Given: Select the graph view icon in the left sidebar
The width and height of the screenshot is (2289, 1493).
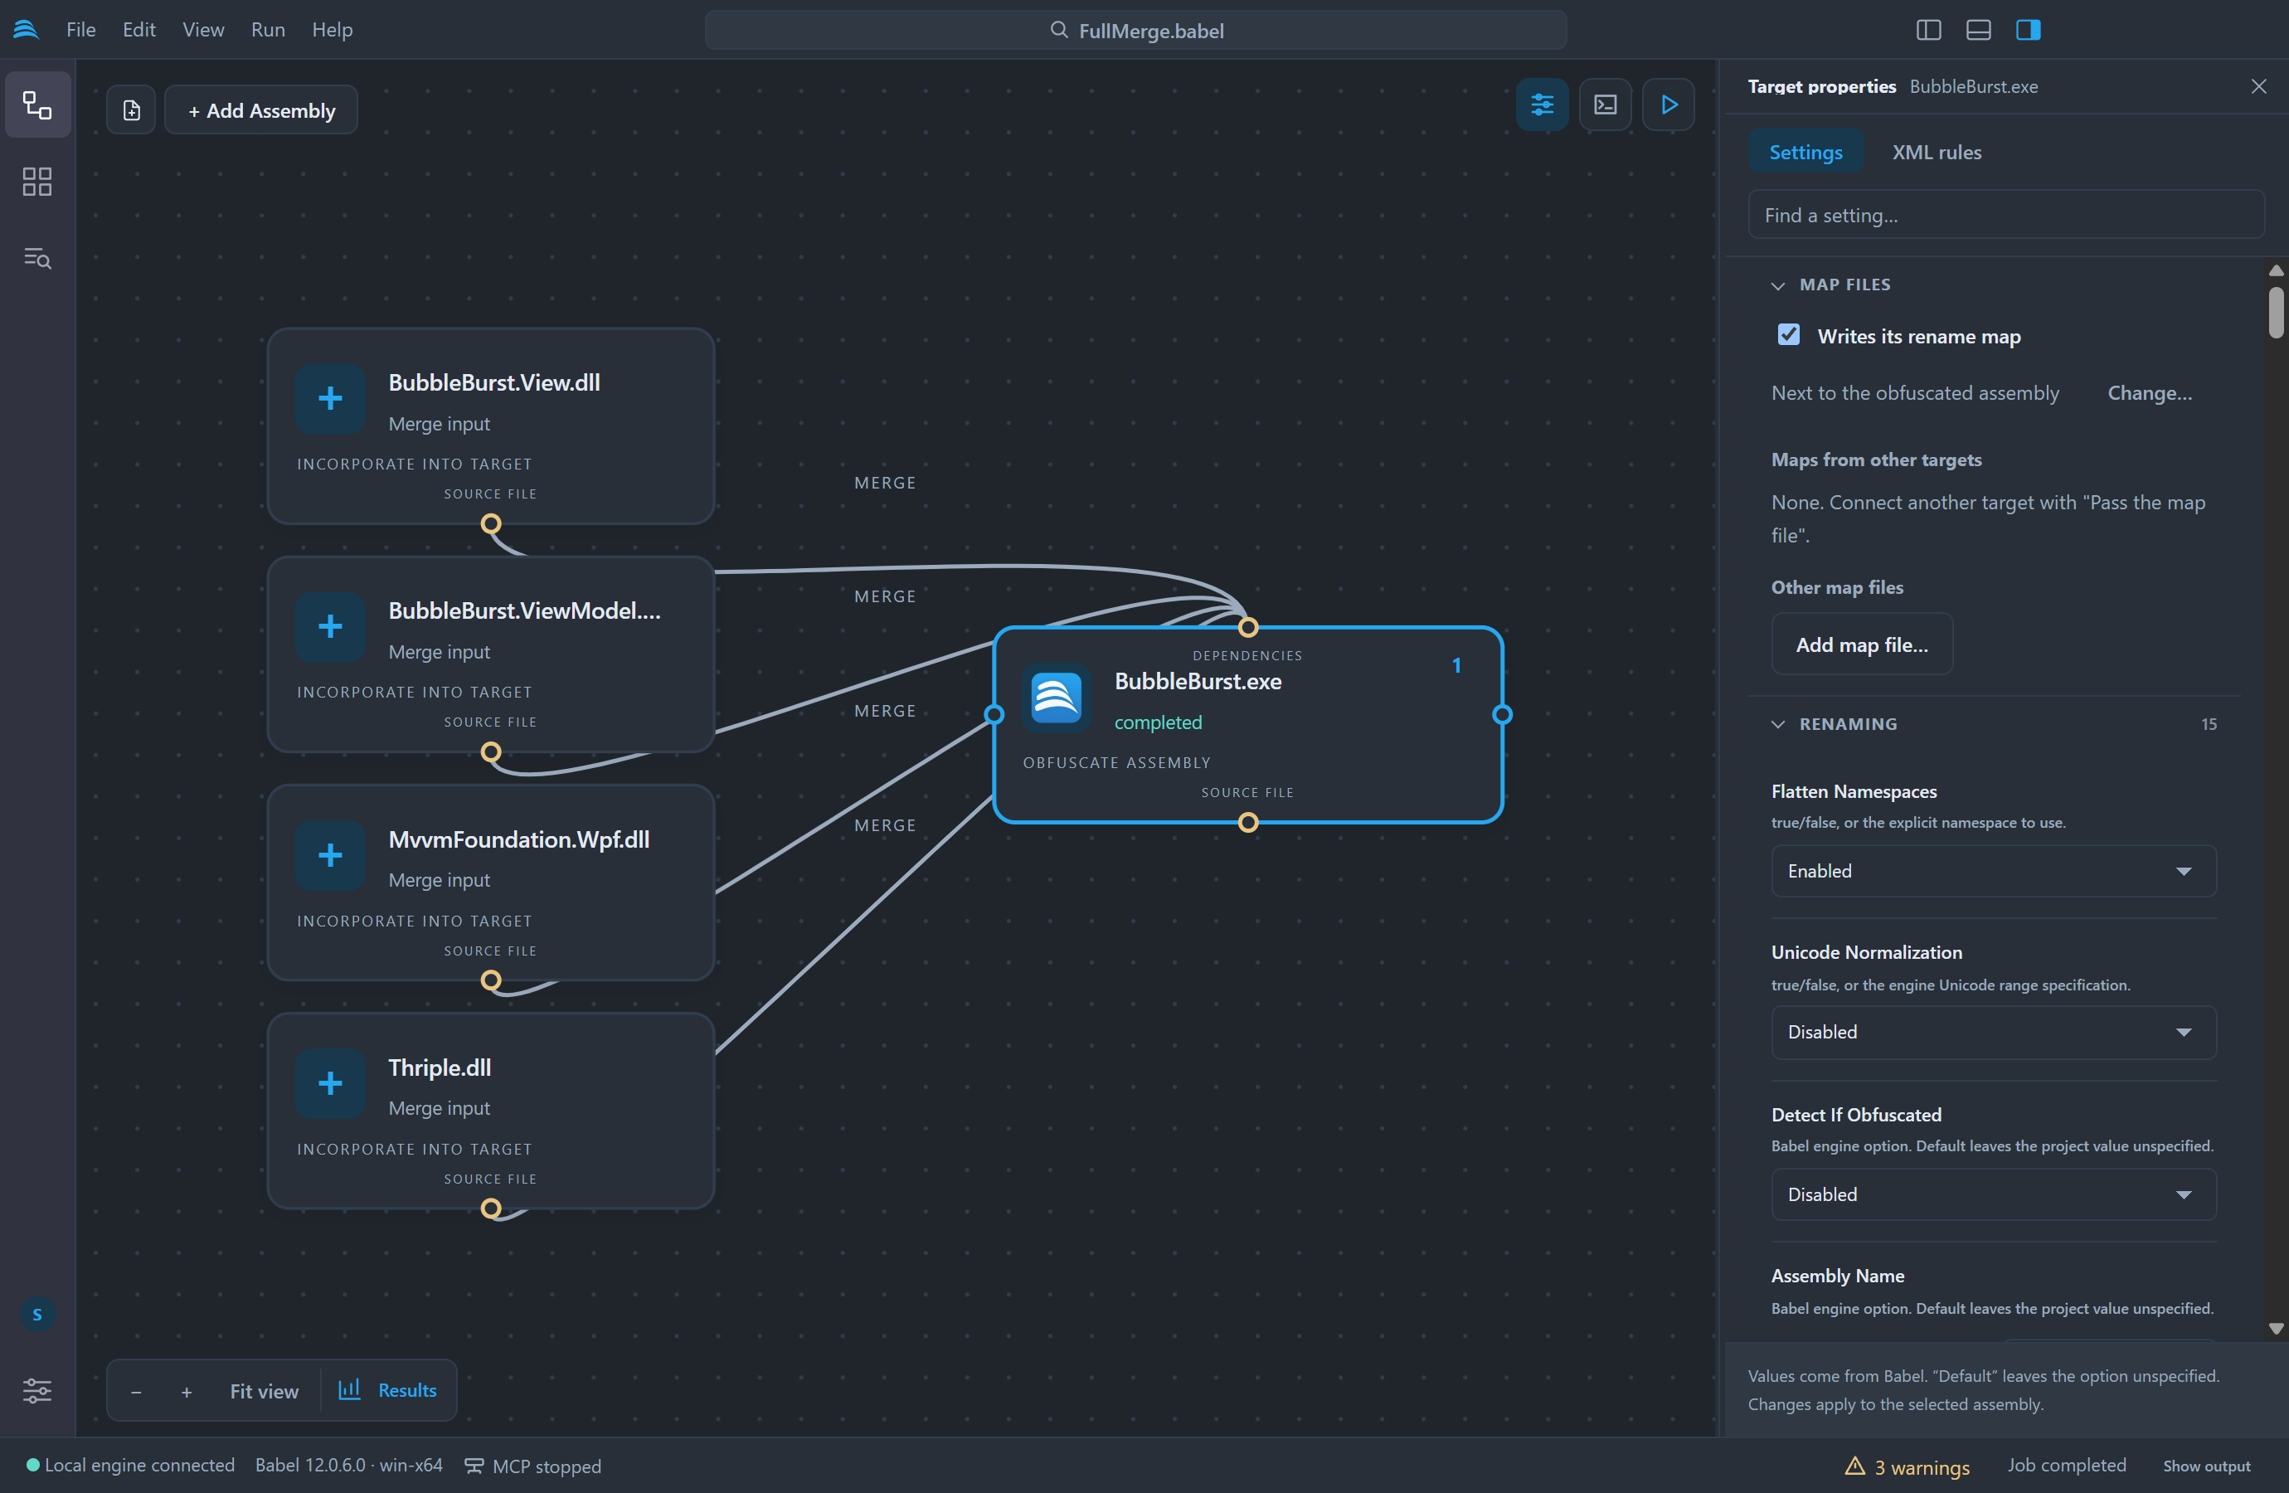Looking at the screenshot, I should pos(37,105).
